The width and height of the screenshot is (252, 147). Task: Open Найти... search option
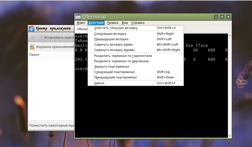coord(136,83)
